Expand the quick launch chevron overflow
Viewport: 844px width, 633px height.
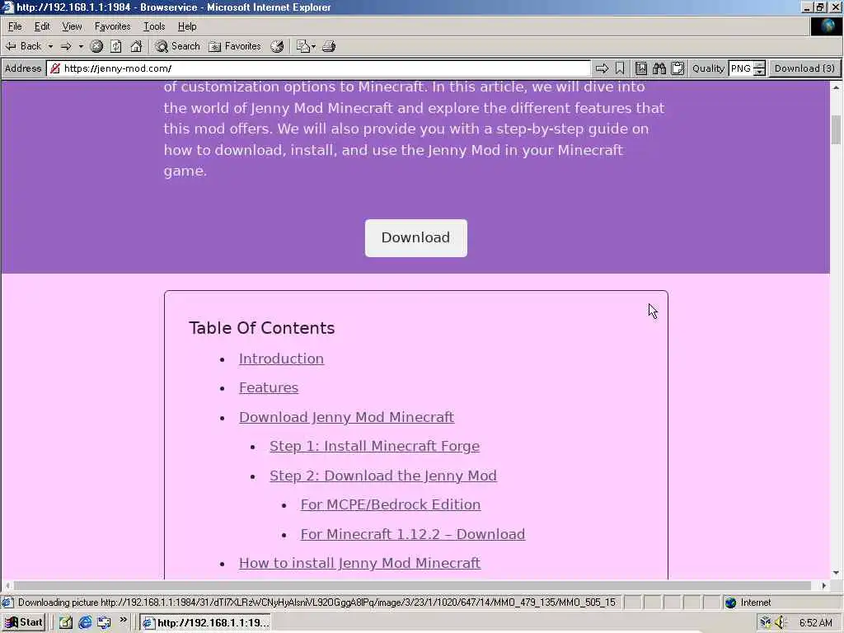tap(124, 621)
